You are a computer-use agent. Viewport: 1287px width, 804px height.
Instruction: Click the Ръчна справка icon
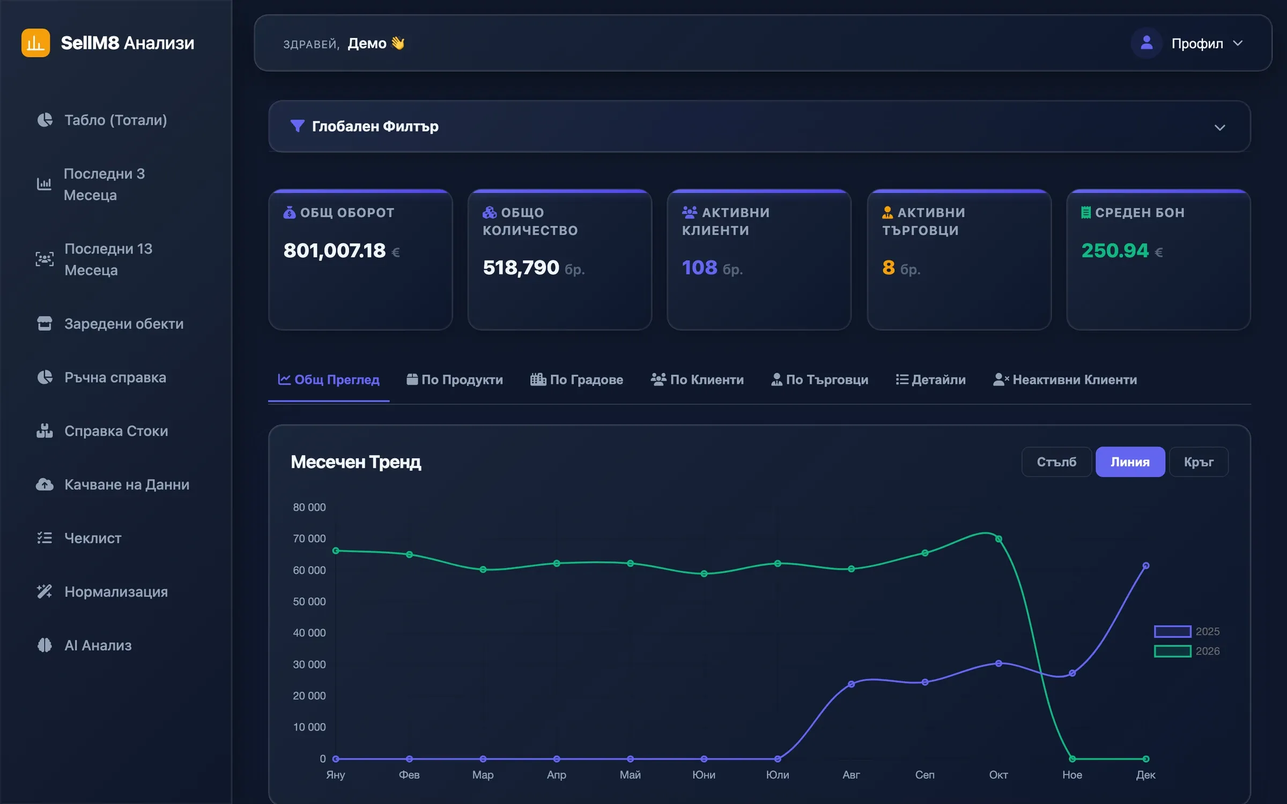(x=45, y=377)
